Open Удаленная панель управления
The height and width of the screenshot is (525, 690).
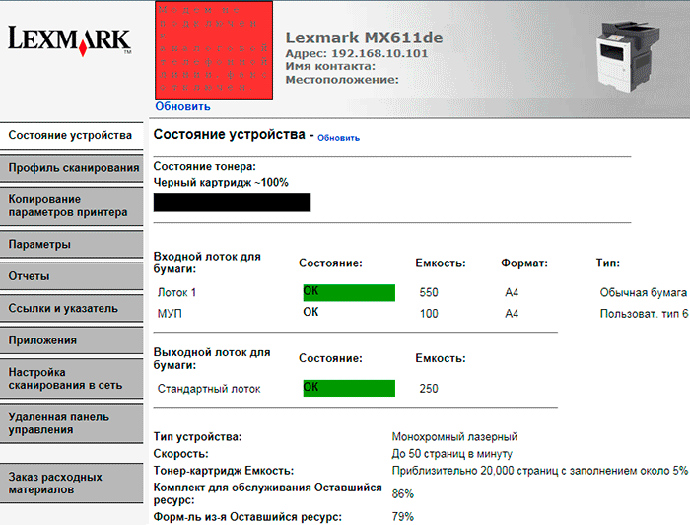tap(71, 423)
